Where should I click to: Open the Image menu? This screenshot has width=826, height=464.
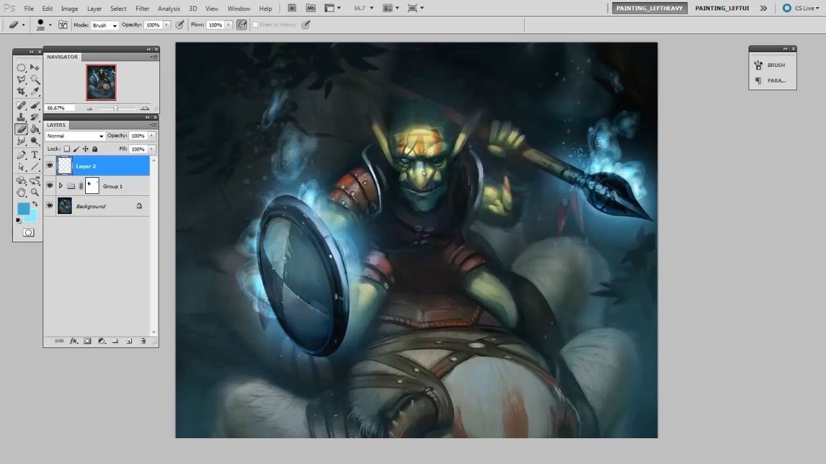[70, 8]
